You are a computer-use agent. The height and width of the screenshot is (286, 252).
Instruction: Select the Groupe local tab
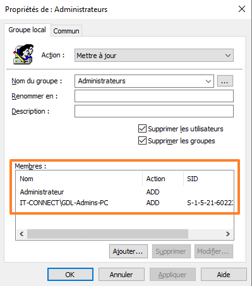point(27,30)
